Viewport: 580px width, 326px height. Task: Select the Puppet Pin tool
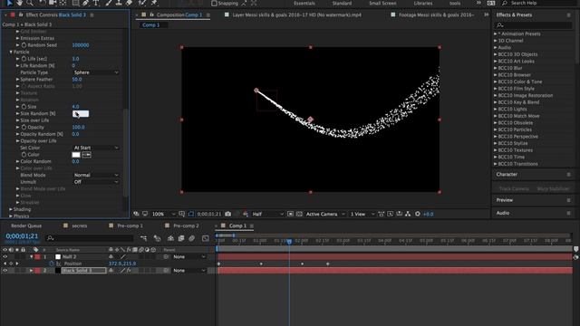tap(154, 3)
